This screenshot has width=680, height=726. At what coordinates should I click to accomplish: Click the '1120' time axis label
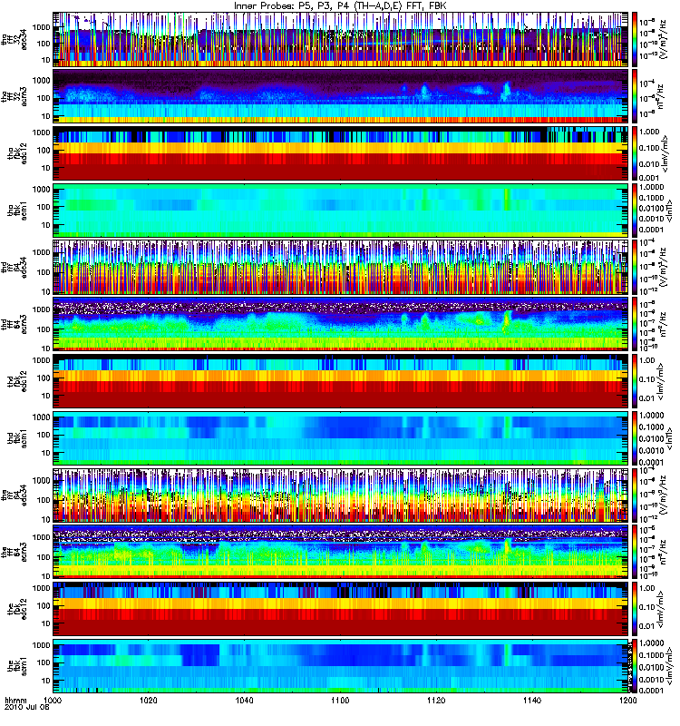pos(436,701)
